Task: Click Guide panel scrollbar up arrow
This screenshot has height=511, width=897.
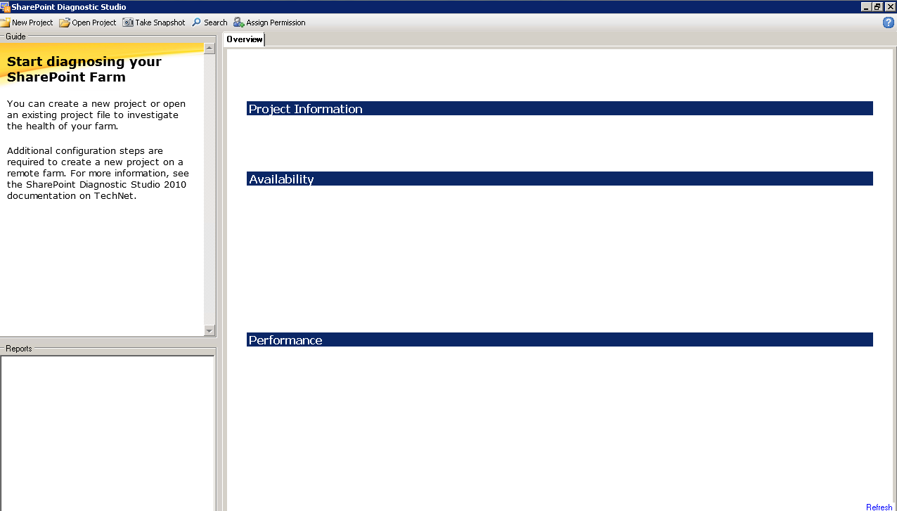Action: [209, 48]
